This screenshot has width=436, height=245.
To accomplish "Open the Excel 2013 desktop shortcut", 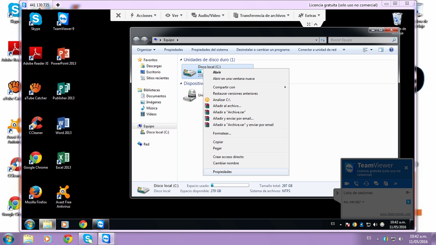I will click(x=64, y=160).
